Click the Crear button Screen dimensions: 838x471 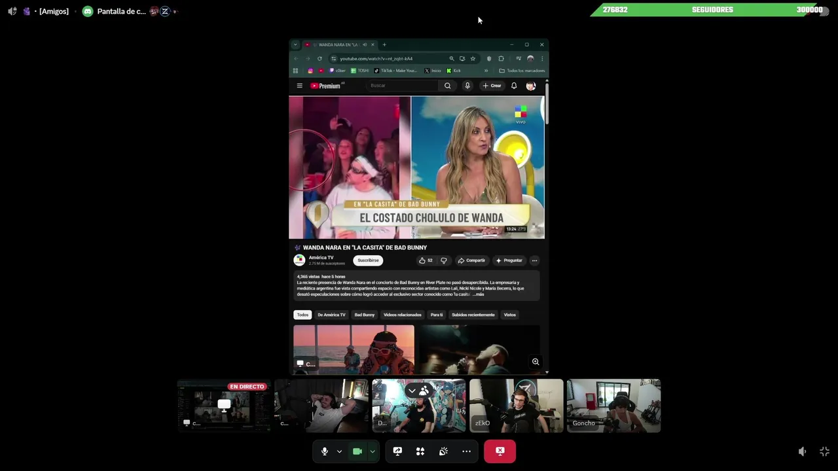coord(492,86)
